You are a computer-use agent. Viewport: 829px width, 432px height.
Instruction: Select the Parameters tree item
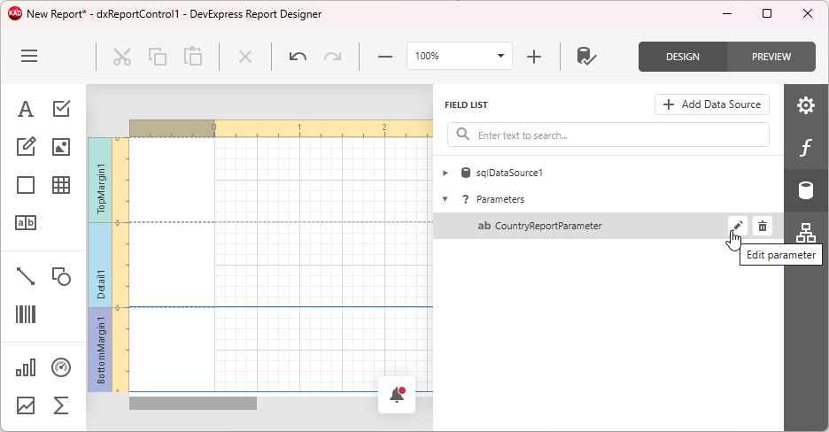(x=500, y=199)
